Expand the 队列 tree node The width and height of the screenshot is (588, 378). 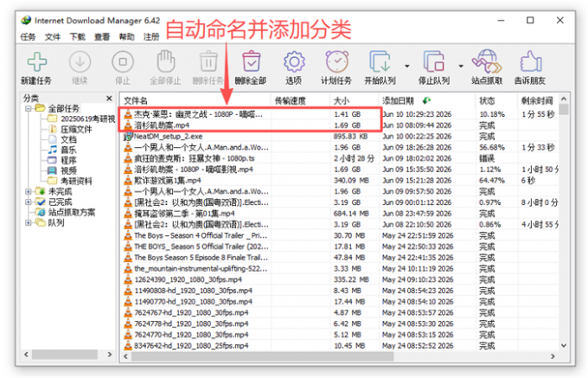[x=29, y=223]
